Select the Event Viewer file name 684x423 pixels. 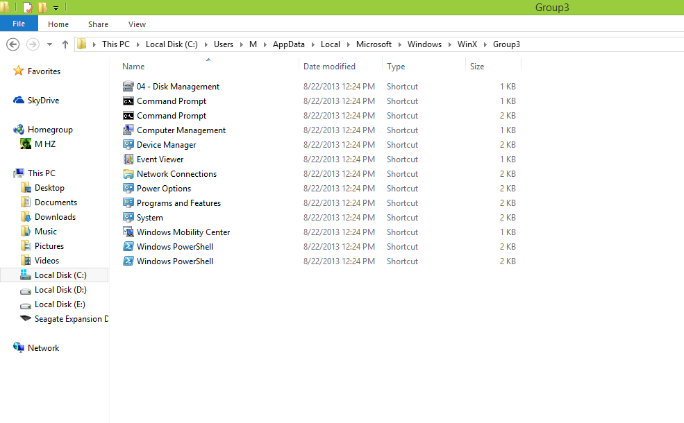click(160, 159)
